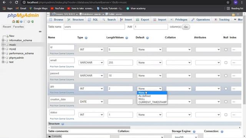This screenshot has height=138, width=246.
Task: Click Length/Values field for passwd
Action: pyautogui.click(x=120, y=76)
